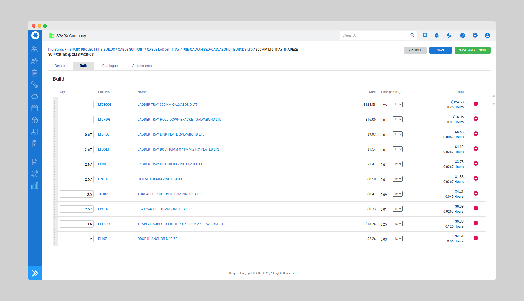
Task: Click the quantity field for LTBOLT
Action: pos(77,149)
